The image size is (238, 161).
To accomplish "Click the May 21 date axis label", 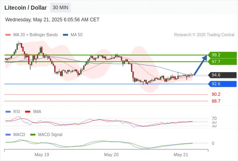I will 181,155.
